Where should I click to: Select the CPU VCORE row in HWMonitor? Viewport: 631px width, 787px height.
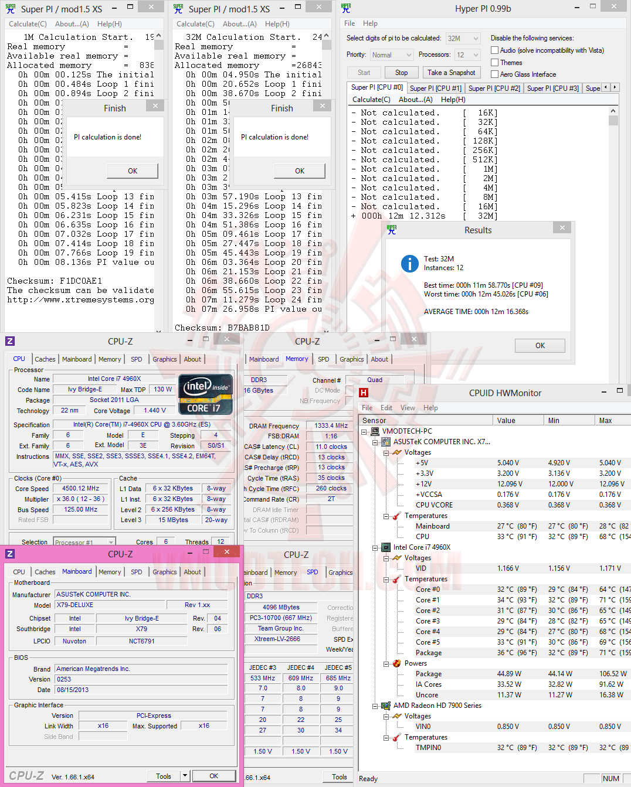495,505
